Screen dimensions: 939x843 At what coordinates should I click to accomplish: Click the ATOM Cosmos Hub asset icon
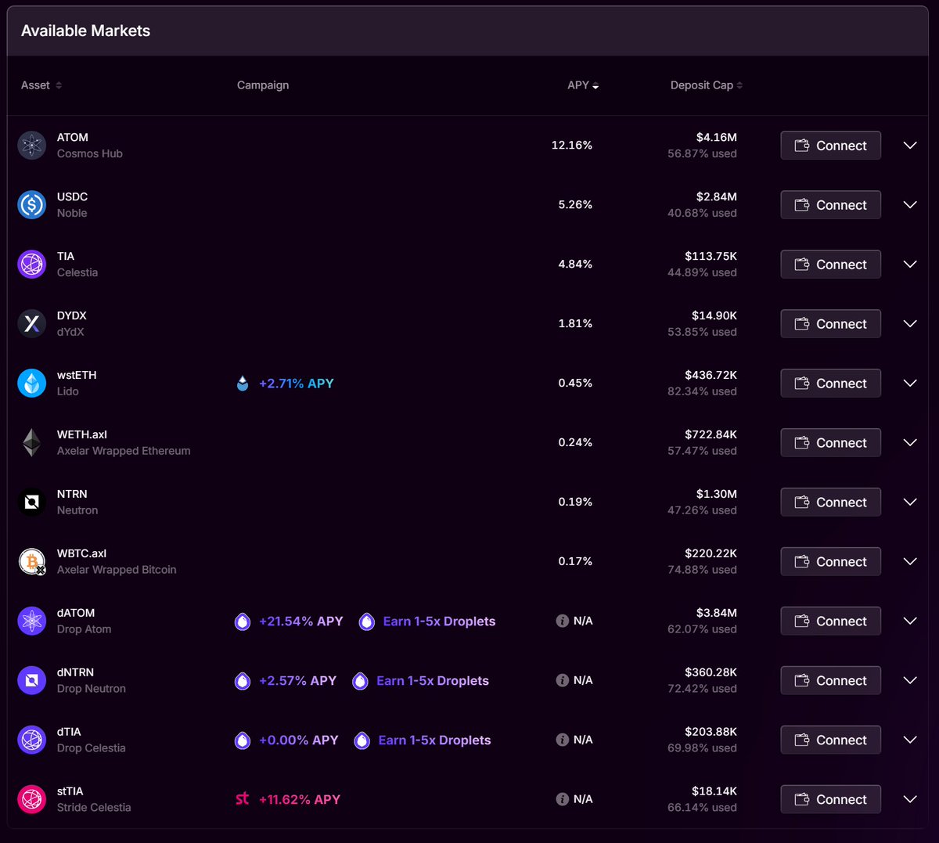coord(32,146)
